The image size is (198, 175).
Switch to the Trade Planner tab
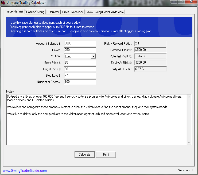click(x=14, y=11)
